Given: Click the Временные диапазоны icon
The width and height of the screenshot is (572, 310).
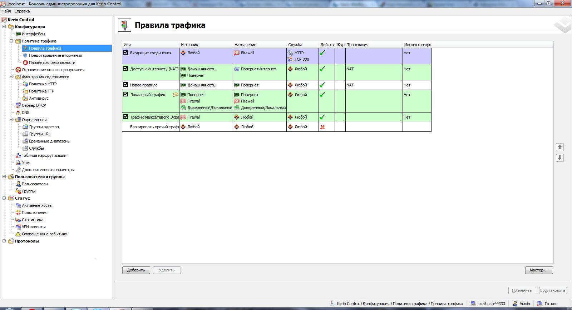Looking at the screenshot, I should [25, 141].
